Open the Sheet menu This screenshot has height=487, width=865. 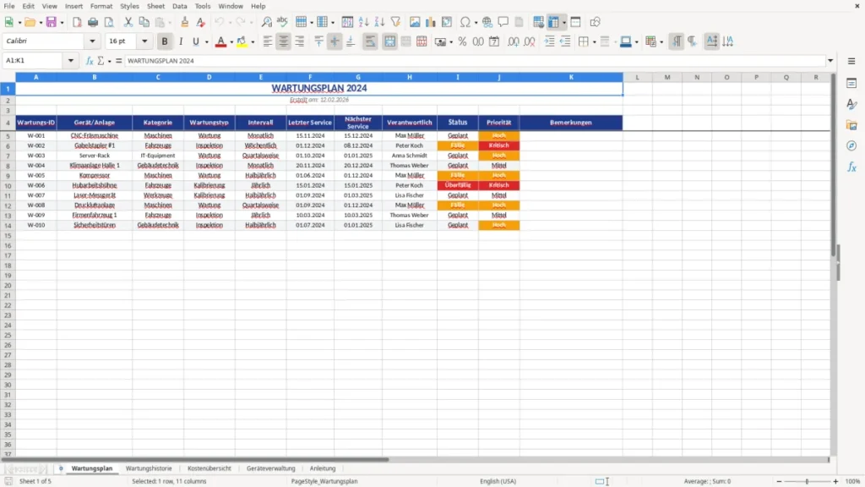(155, 6)
